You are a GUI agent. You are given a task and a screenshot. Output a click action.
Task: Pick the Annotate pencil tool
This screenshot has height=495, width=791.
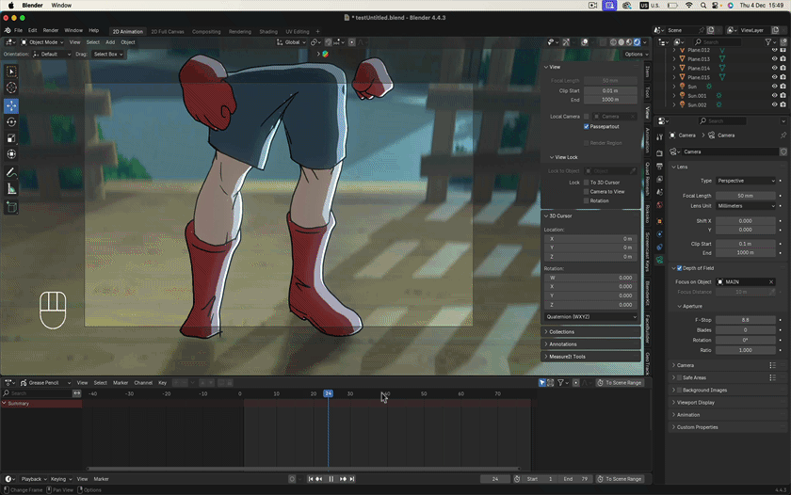[x=11, y=173]
